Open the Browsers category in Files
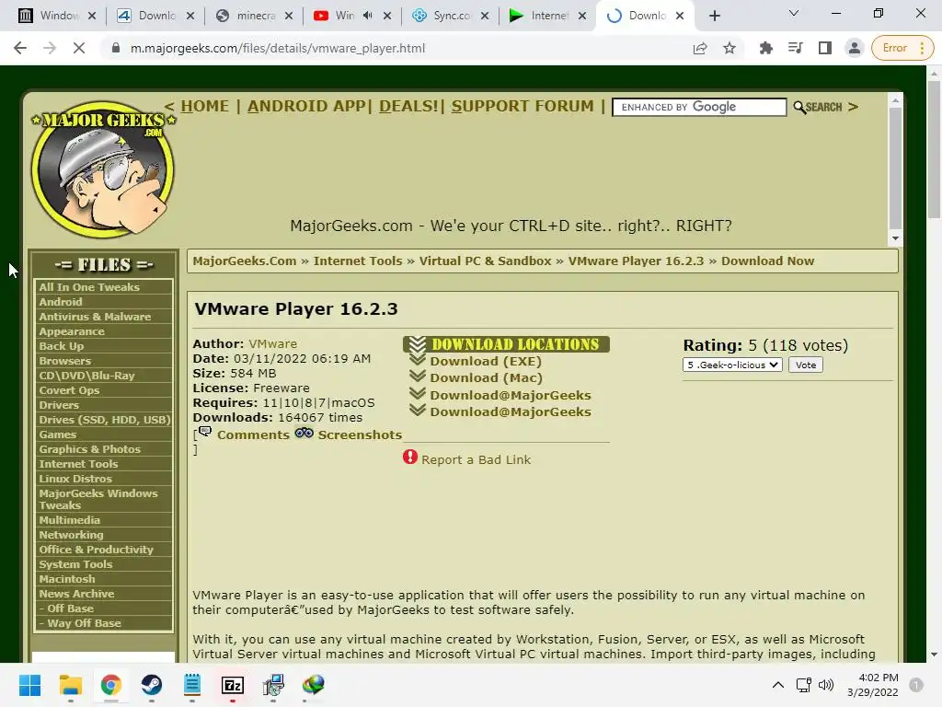The height and width of the screenshot is (707, 942). point(65,361)
